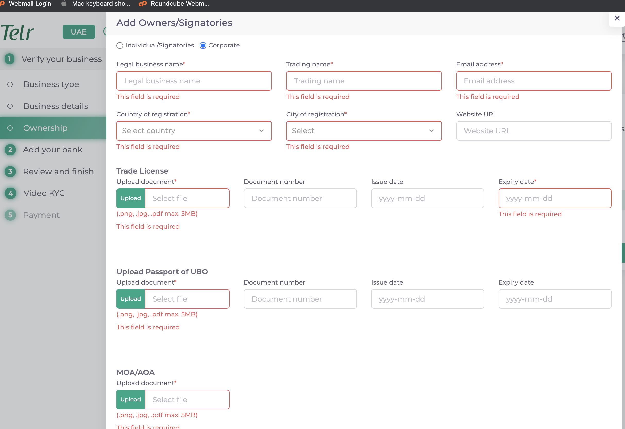Image resolution: width=625 pixels, height=429 pixels.
Task: Open the Country of registration dropdown
Action: [194, 131]
